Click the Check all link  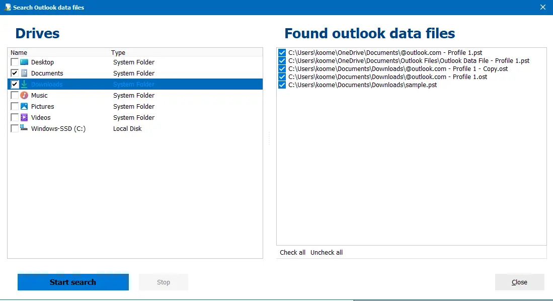tap(292, 252)
